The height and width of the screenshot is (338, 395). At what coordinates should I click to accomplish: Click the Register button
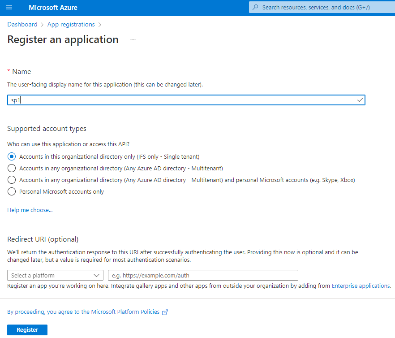27,330
